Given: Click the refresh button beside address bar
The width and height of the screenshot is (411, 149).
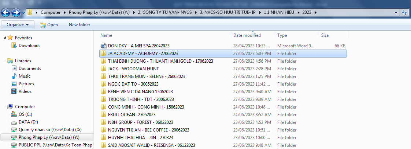Looking at the screenshot, I should click(x=404, y=12).
